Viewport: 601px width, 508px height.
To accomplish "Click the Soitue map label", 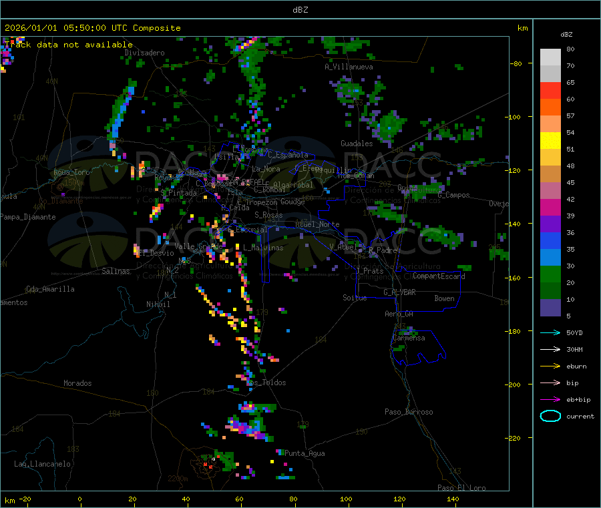I will click(x=355, y=298).
